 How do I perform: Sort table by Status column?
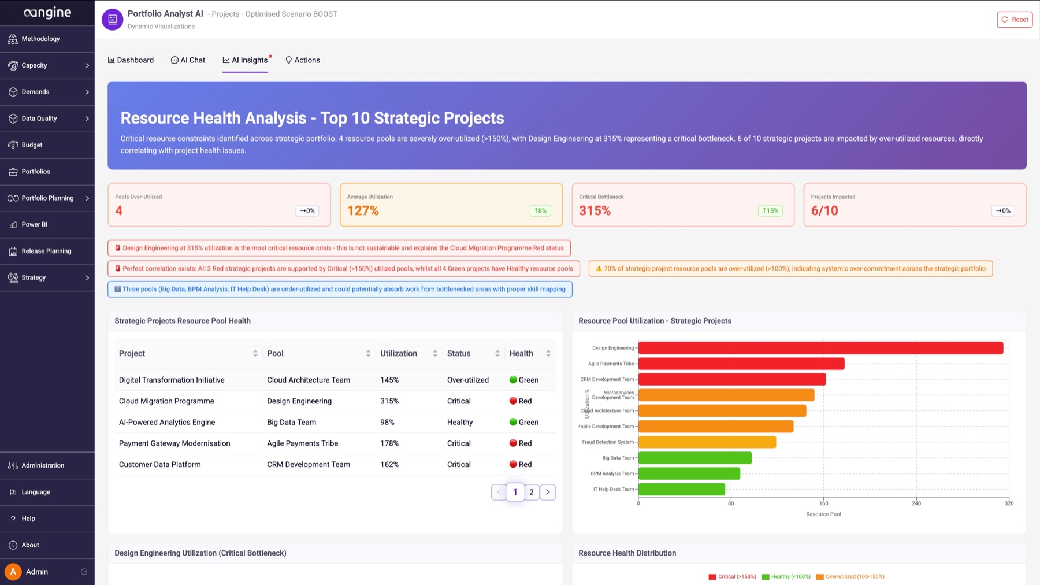click(x=497, y=353)
